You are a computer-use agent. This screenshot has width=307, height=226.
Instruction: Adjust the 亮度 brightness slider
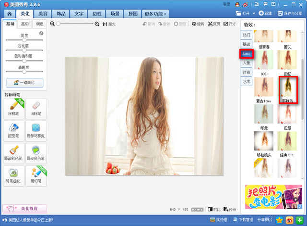(x=24, y=40)
